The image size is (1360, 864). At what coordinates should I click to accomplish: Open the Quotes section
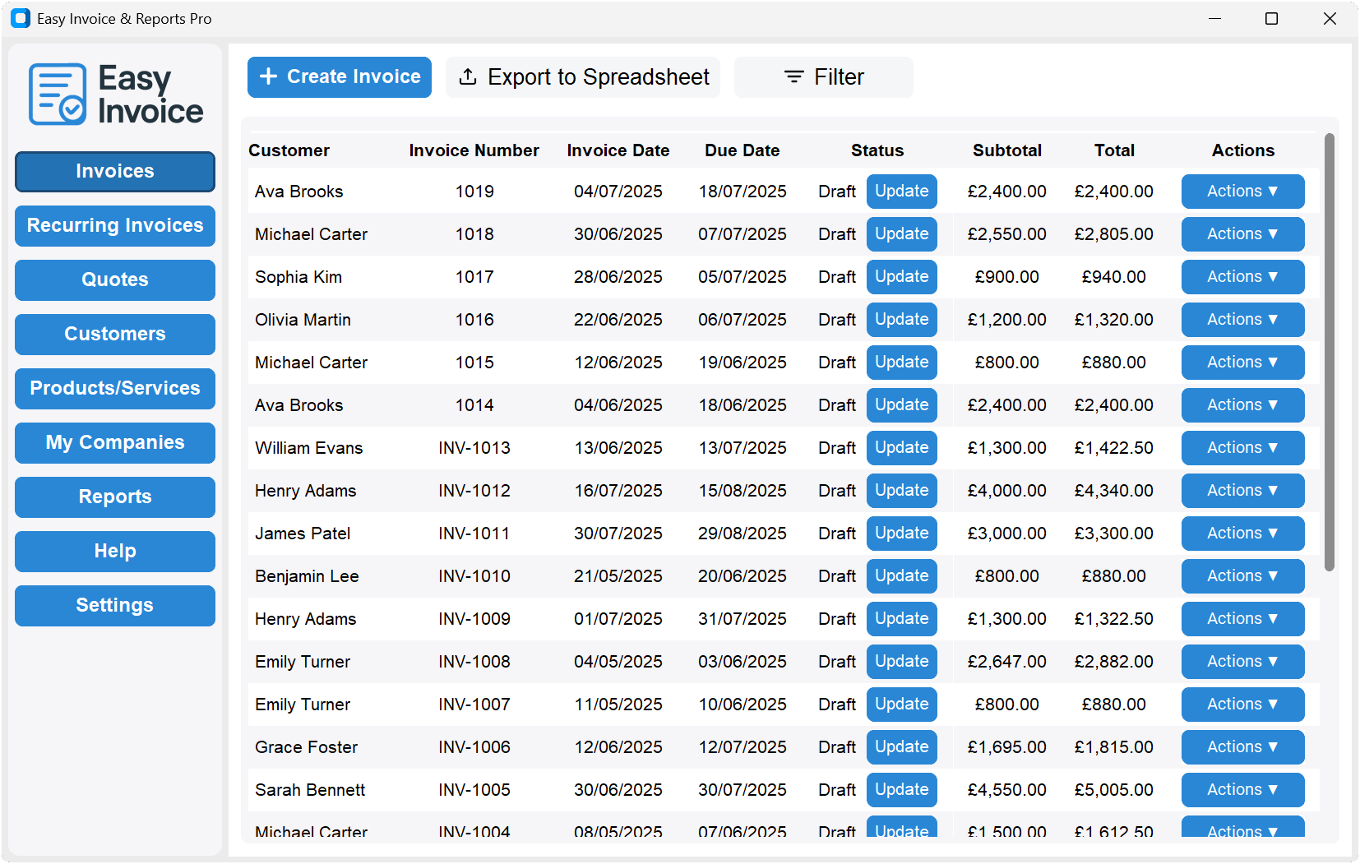(x=115, y=280)
